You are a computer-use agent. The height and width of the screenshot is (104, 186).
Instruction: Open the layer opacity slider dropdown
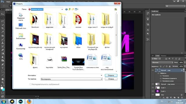[185, 62]
